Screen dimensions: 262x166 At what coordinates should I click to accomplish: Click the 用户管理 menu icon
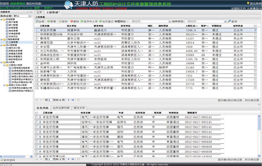7,22
